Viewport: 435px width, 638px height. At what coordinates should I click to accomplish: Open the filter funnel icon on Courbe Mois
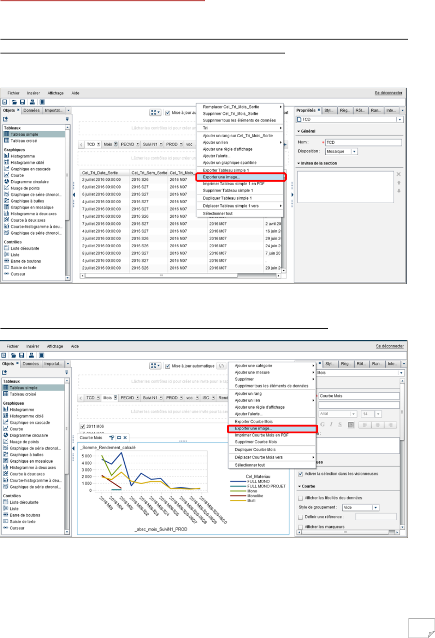[112, 437]
